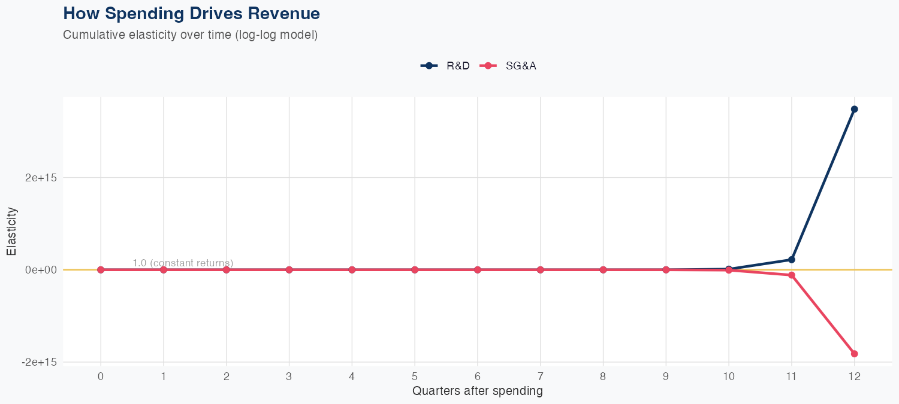Click the SG&A legend marker icon

[488, 66]
